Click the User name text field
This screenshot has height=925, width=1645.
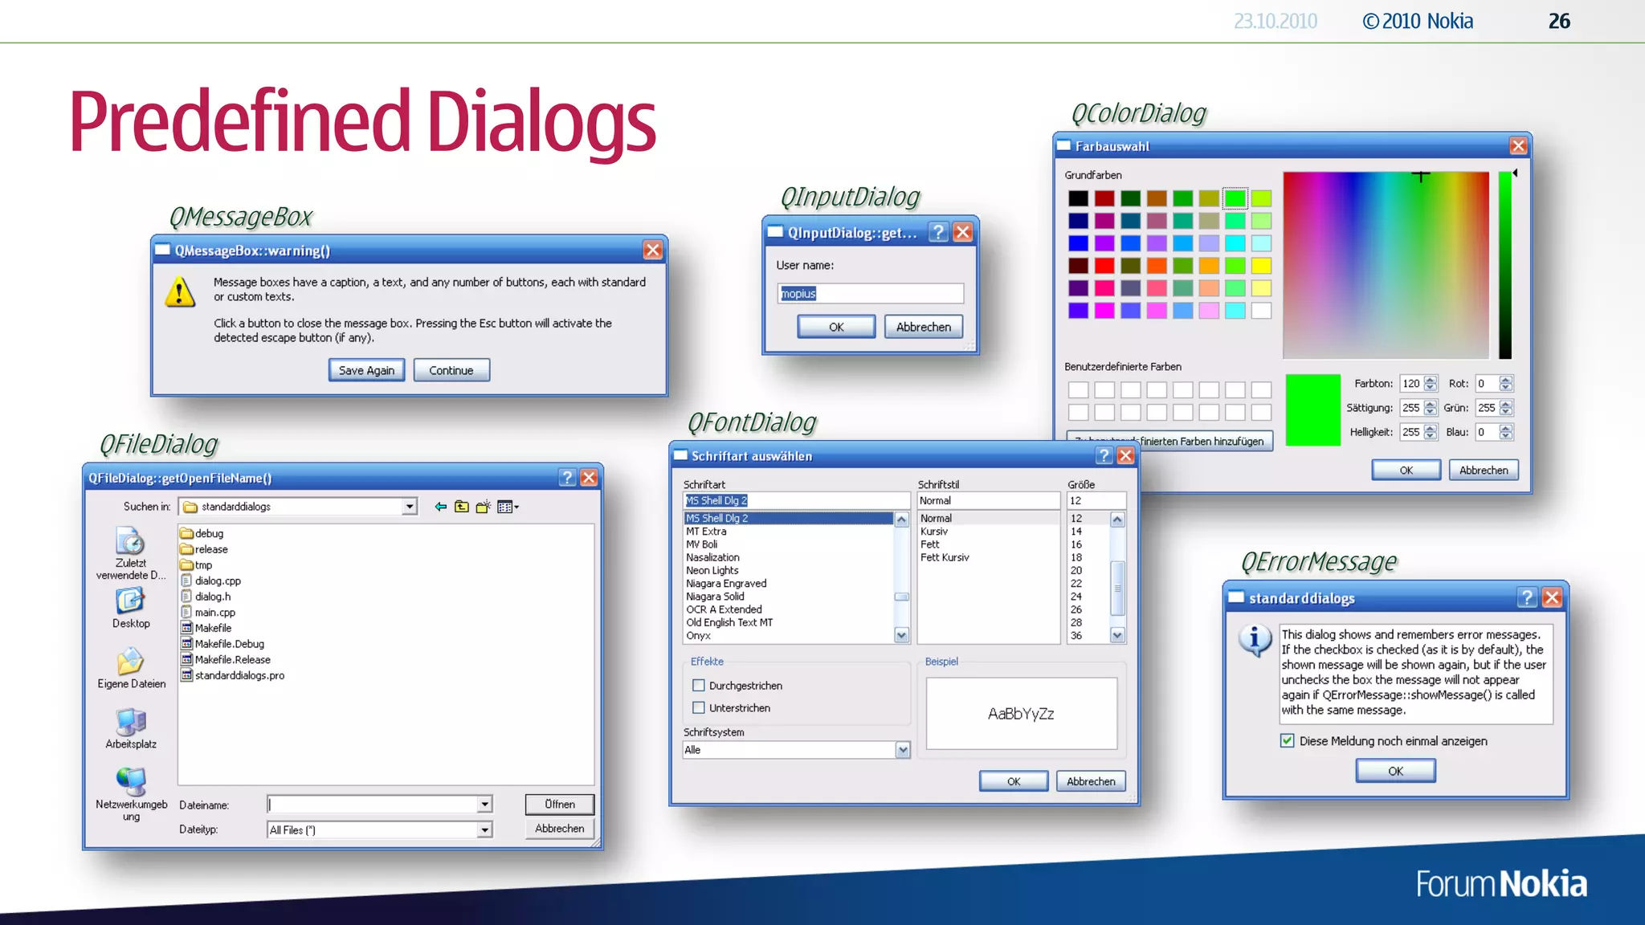(871, 294)
